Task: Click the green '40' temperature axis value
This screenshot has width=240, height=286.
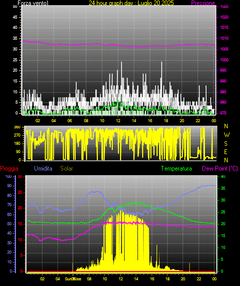Action: point(223,176)
